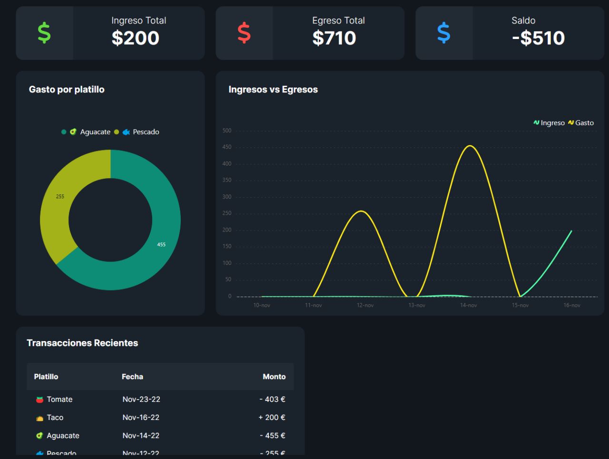
Task: Click the $200 Ingreso Total value
Action: coord(135,38)
